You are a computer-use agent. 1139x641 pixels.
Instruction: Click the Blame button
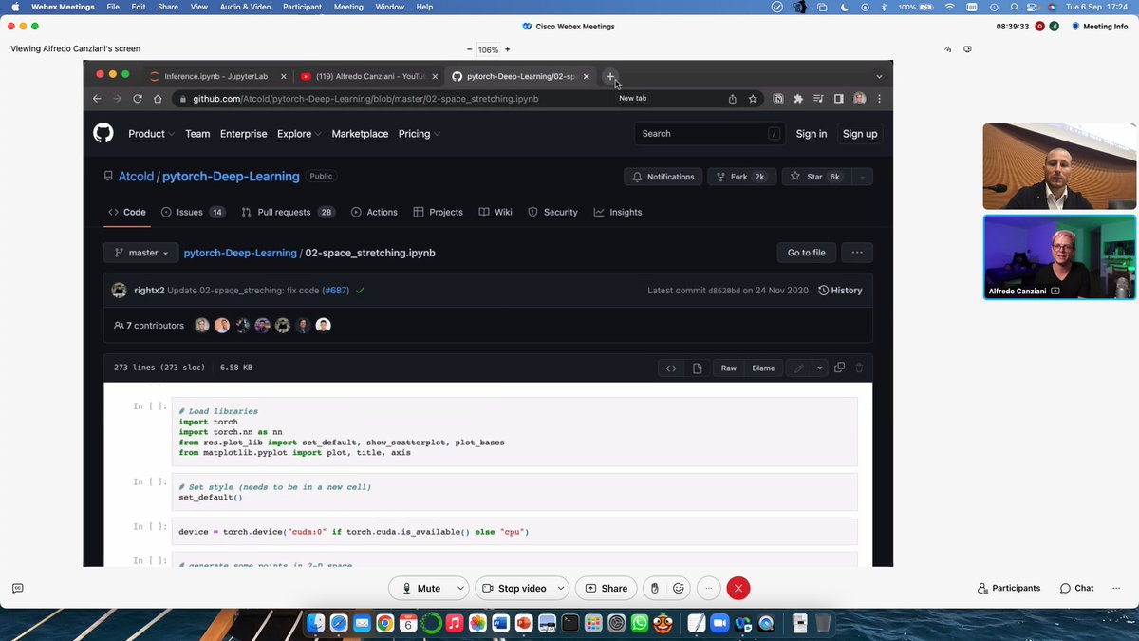763,368
